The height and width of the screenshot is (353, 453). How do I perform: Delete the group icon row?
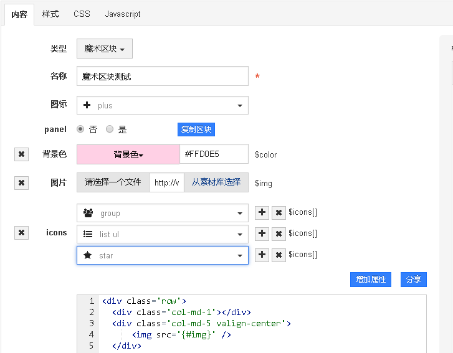[279, 212]
